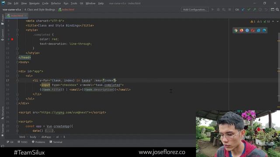Open the Navigate menu
This screenshot has height=157, width=280.
34,3
